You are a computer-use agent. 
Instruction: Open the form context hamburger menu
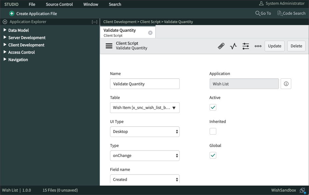(109, 46)
